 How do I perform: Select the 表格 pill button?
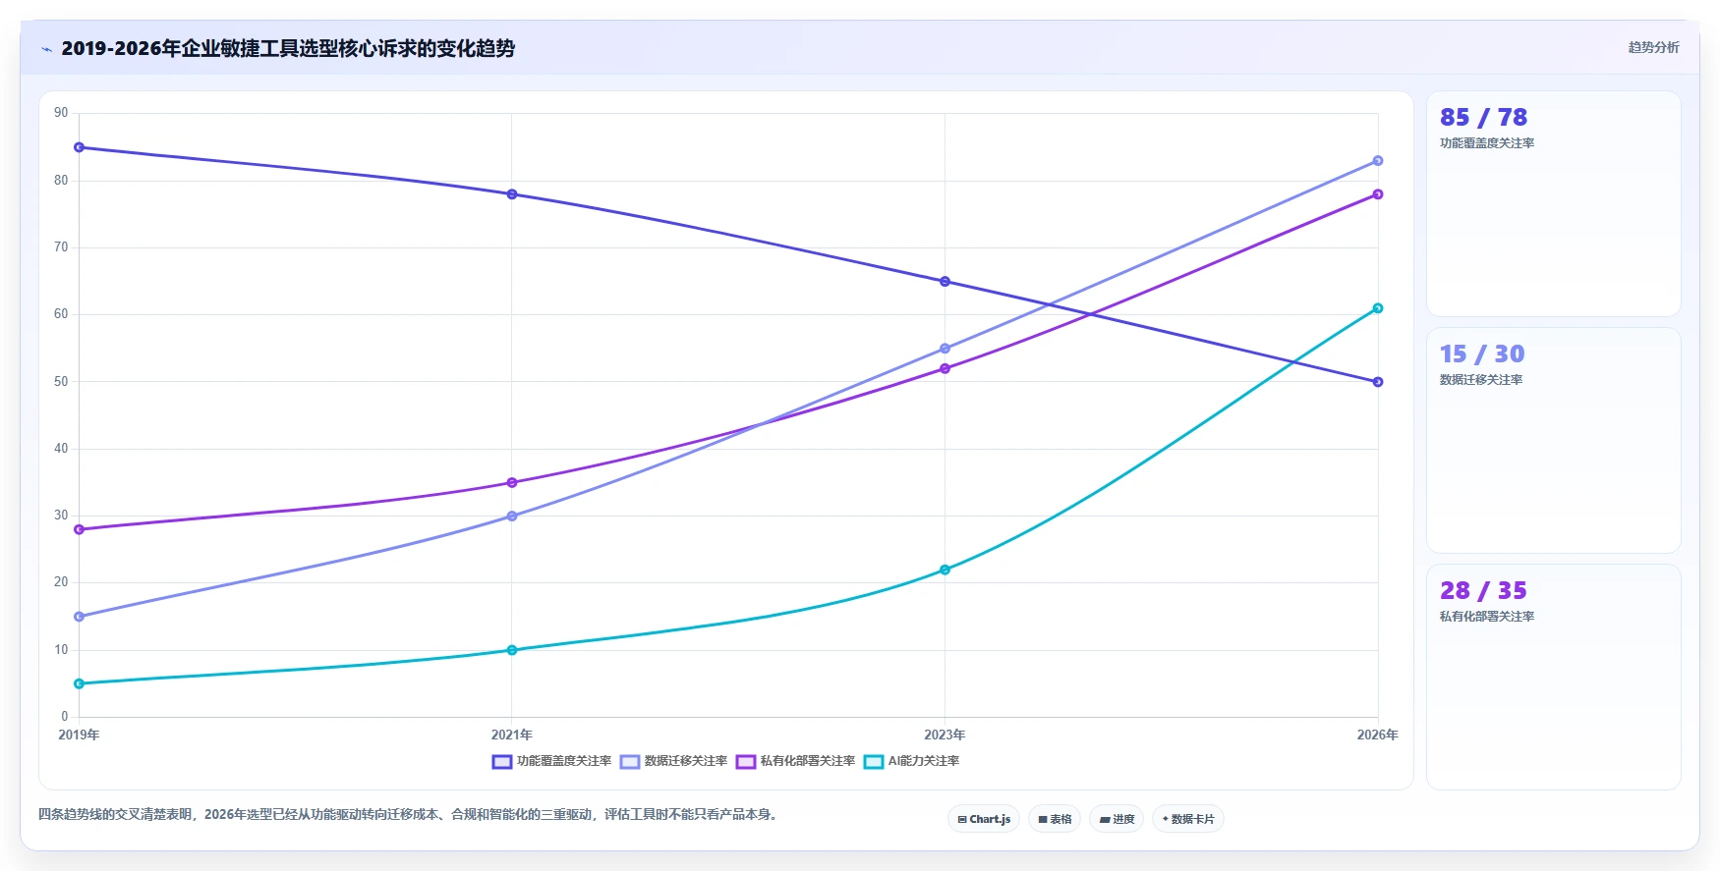coord(1055,819)
